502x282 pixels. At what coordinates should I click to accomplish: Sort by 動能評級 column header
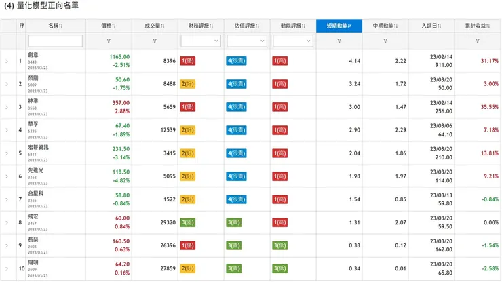coord(293,26)
